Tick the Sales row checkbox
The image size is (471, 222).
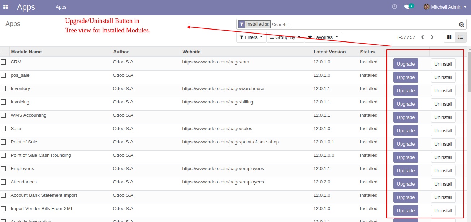pos(3,129)
